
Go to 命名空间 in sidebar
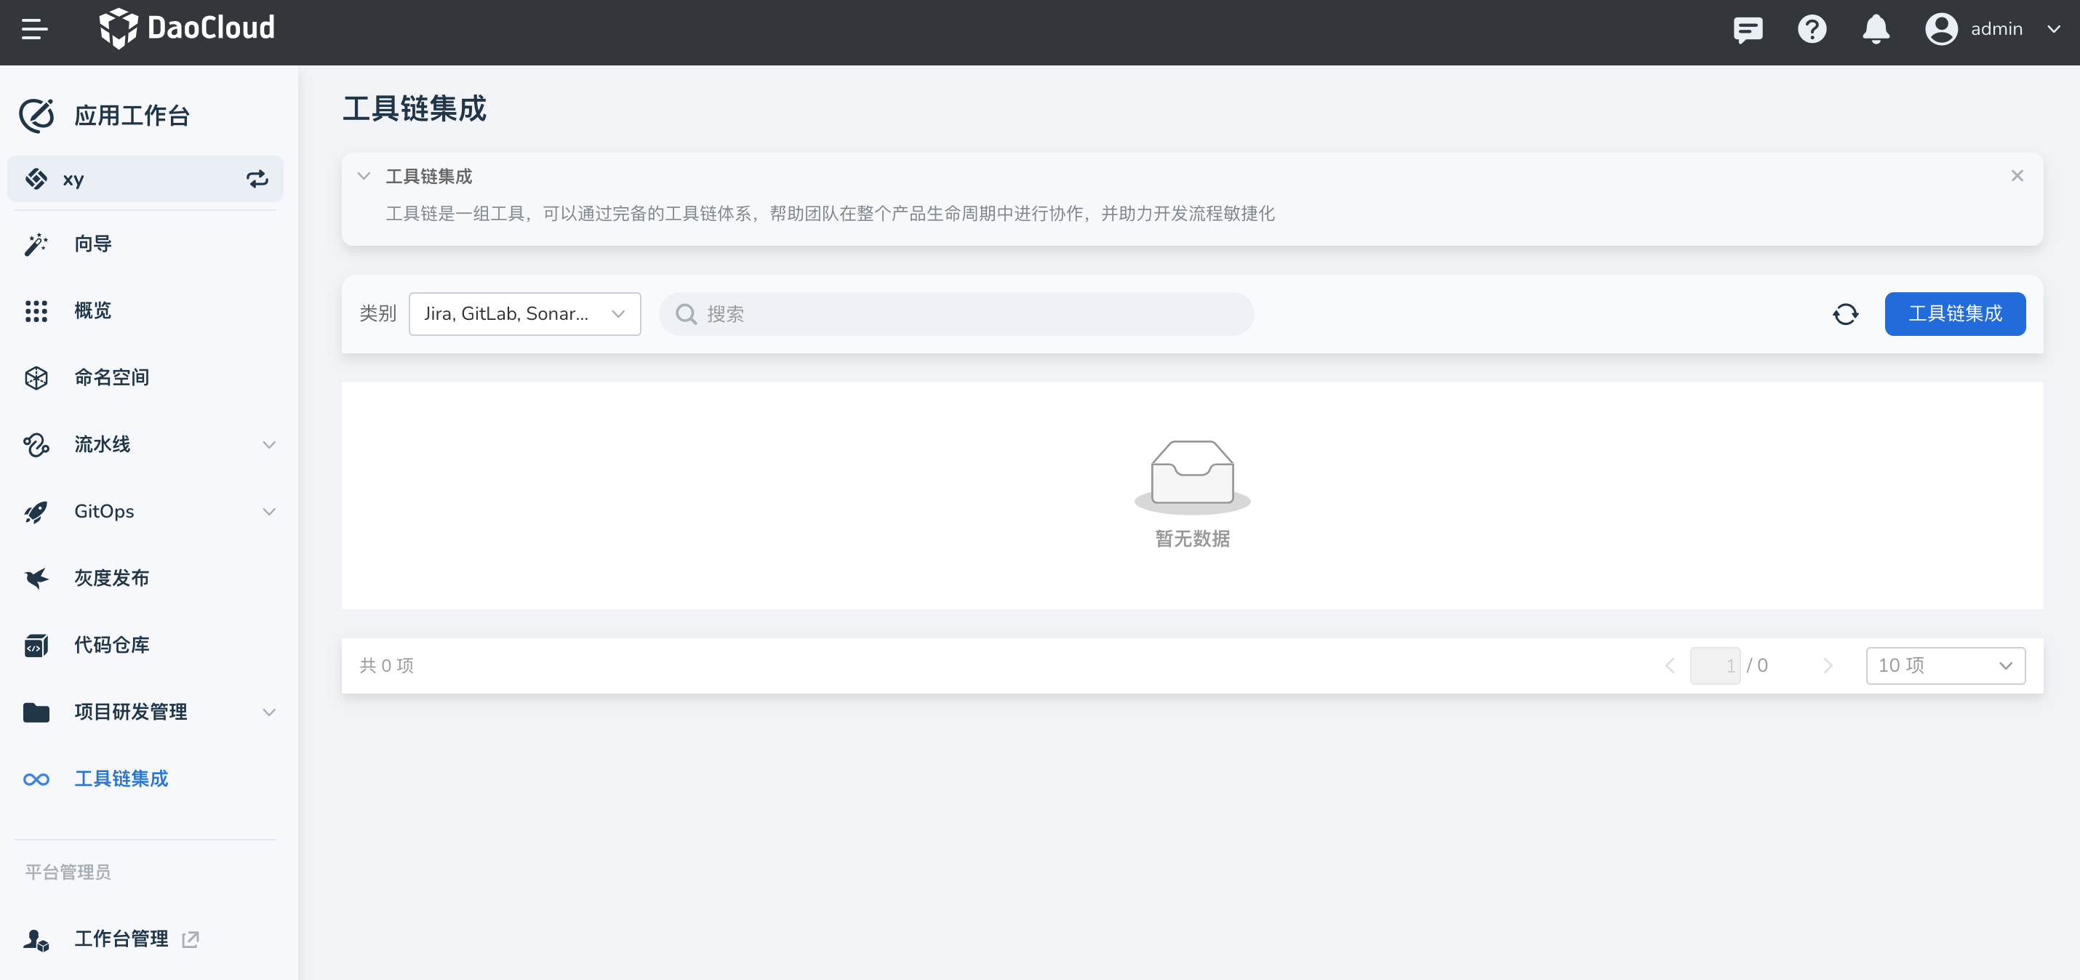coord(111,378)
